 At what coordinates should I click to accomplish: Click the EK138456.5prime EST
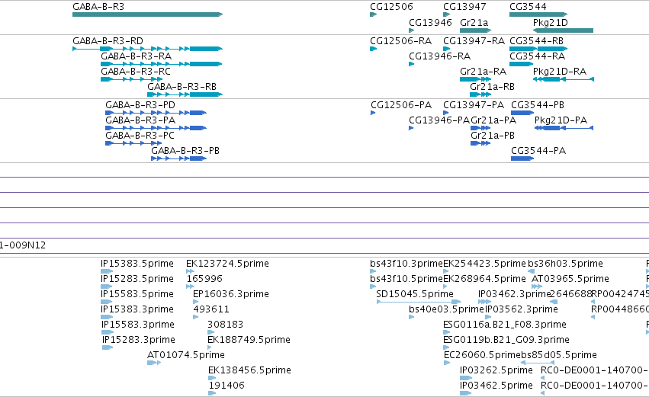tap(212, 379)
